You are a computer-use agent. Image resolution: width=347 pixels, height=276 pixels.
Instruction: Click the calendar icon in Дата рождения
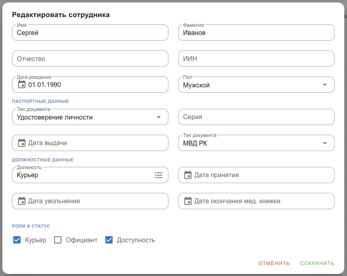22,85
